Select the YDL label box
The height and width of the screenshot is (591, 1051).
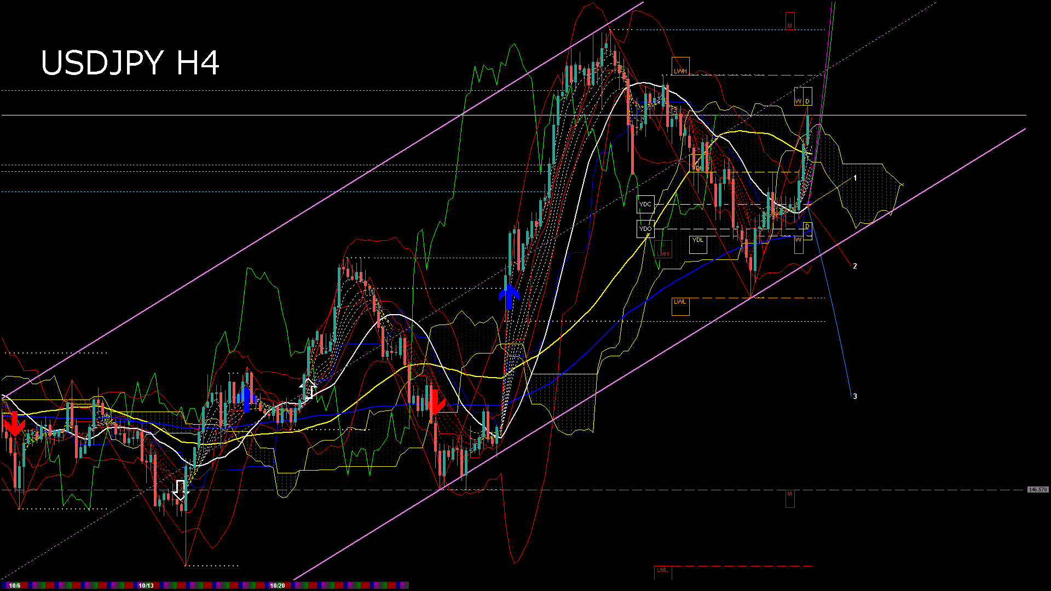[698, 244]
